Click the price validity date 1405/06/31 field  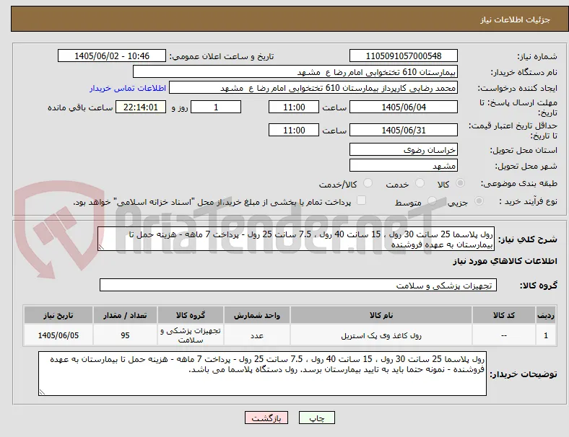click(403, 130)
